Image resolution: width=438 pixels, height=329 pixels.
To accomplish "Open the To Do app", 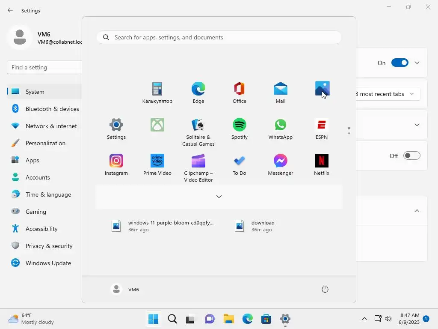I will pos(240,165).
